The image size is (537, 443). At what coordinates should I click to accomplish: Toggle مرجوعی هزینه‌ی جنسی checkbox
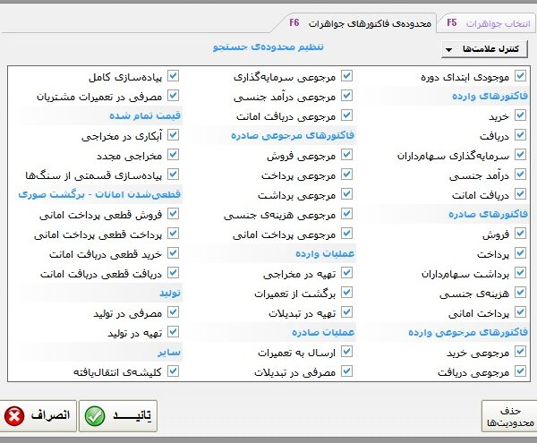pyautogui.click(x=346, y=214)
